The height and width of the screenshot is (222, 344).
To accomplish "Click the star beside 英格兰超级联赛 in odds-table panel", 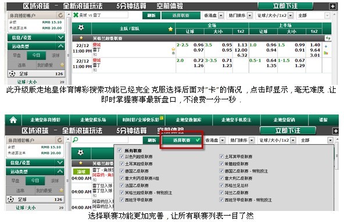I will (x=81, y=38).
